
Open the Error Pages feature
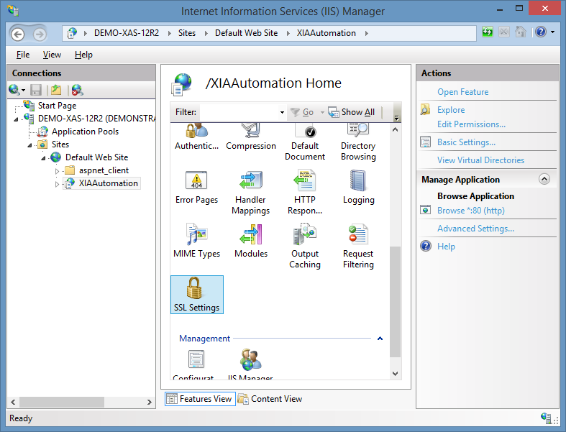tap(196, 188)
